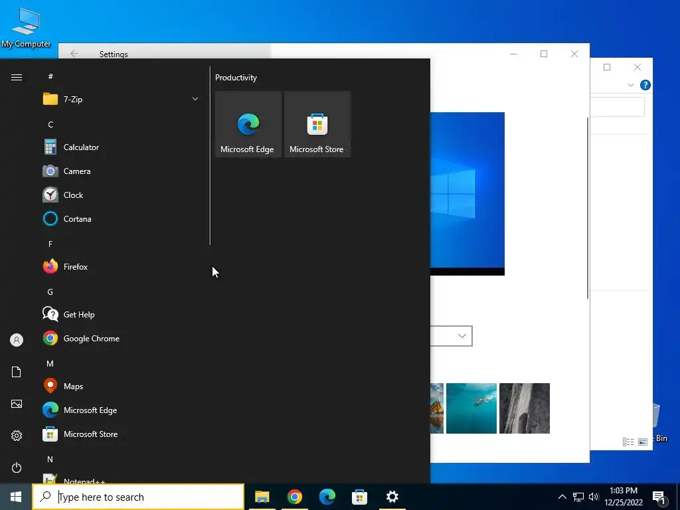Screen dimensions: 680x510
Task: Switch to details view in Explorer window
Action: pos(628,442)
